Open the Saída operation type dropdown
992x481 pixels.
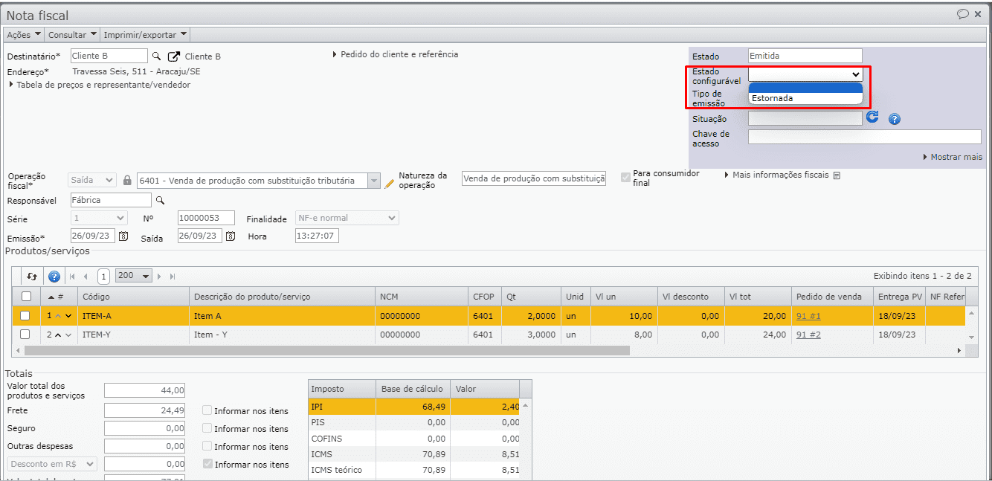92,180
